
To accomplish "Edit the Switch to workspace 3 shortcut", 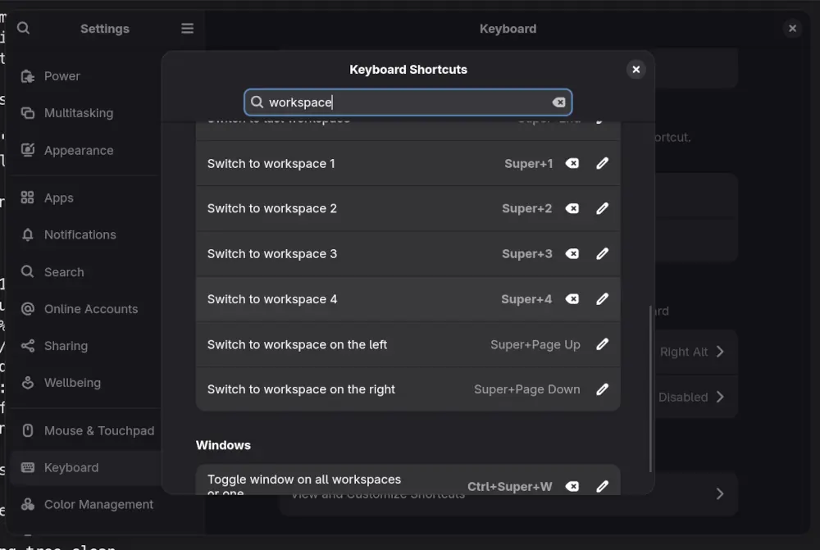I will point(603,254).
